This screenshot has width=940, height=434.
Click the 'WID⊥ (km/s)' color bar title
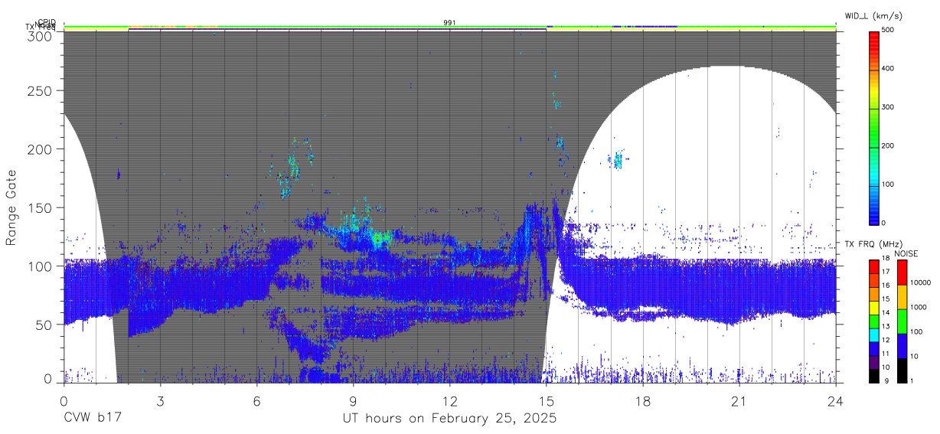[872, 16]
